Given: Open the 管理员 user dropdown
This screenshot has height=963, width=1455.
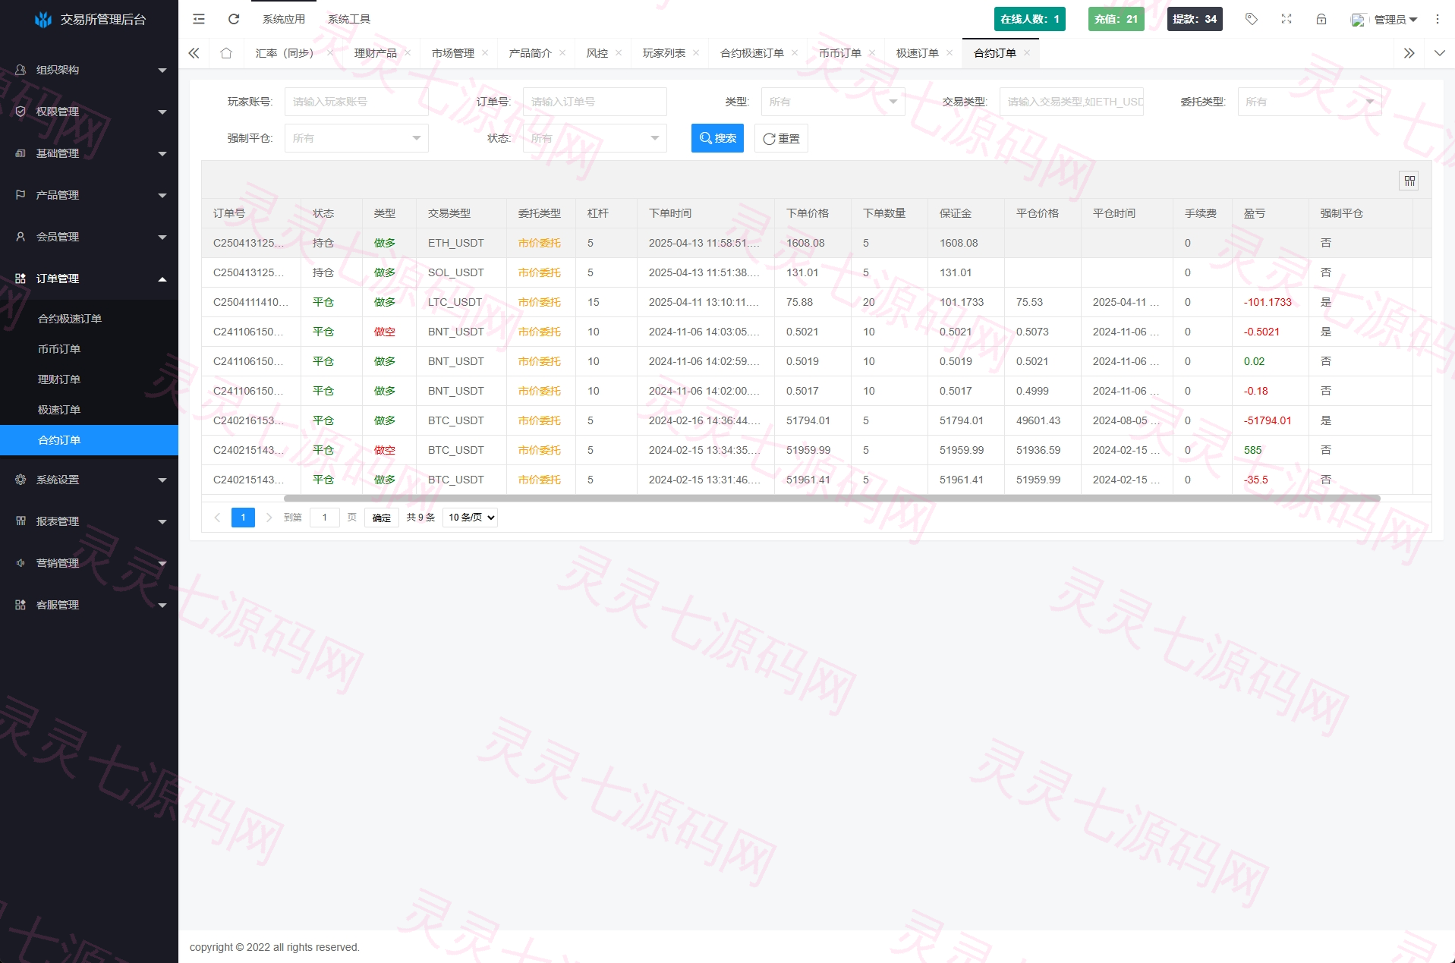Looking at the screenshot, I should tap(1385, 20).
